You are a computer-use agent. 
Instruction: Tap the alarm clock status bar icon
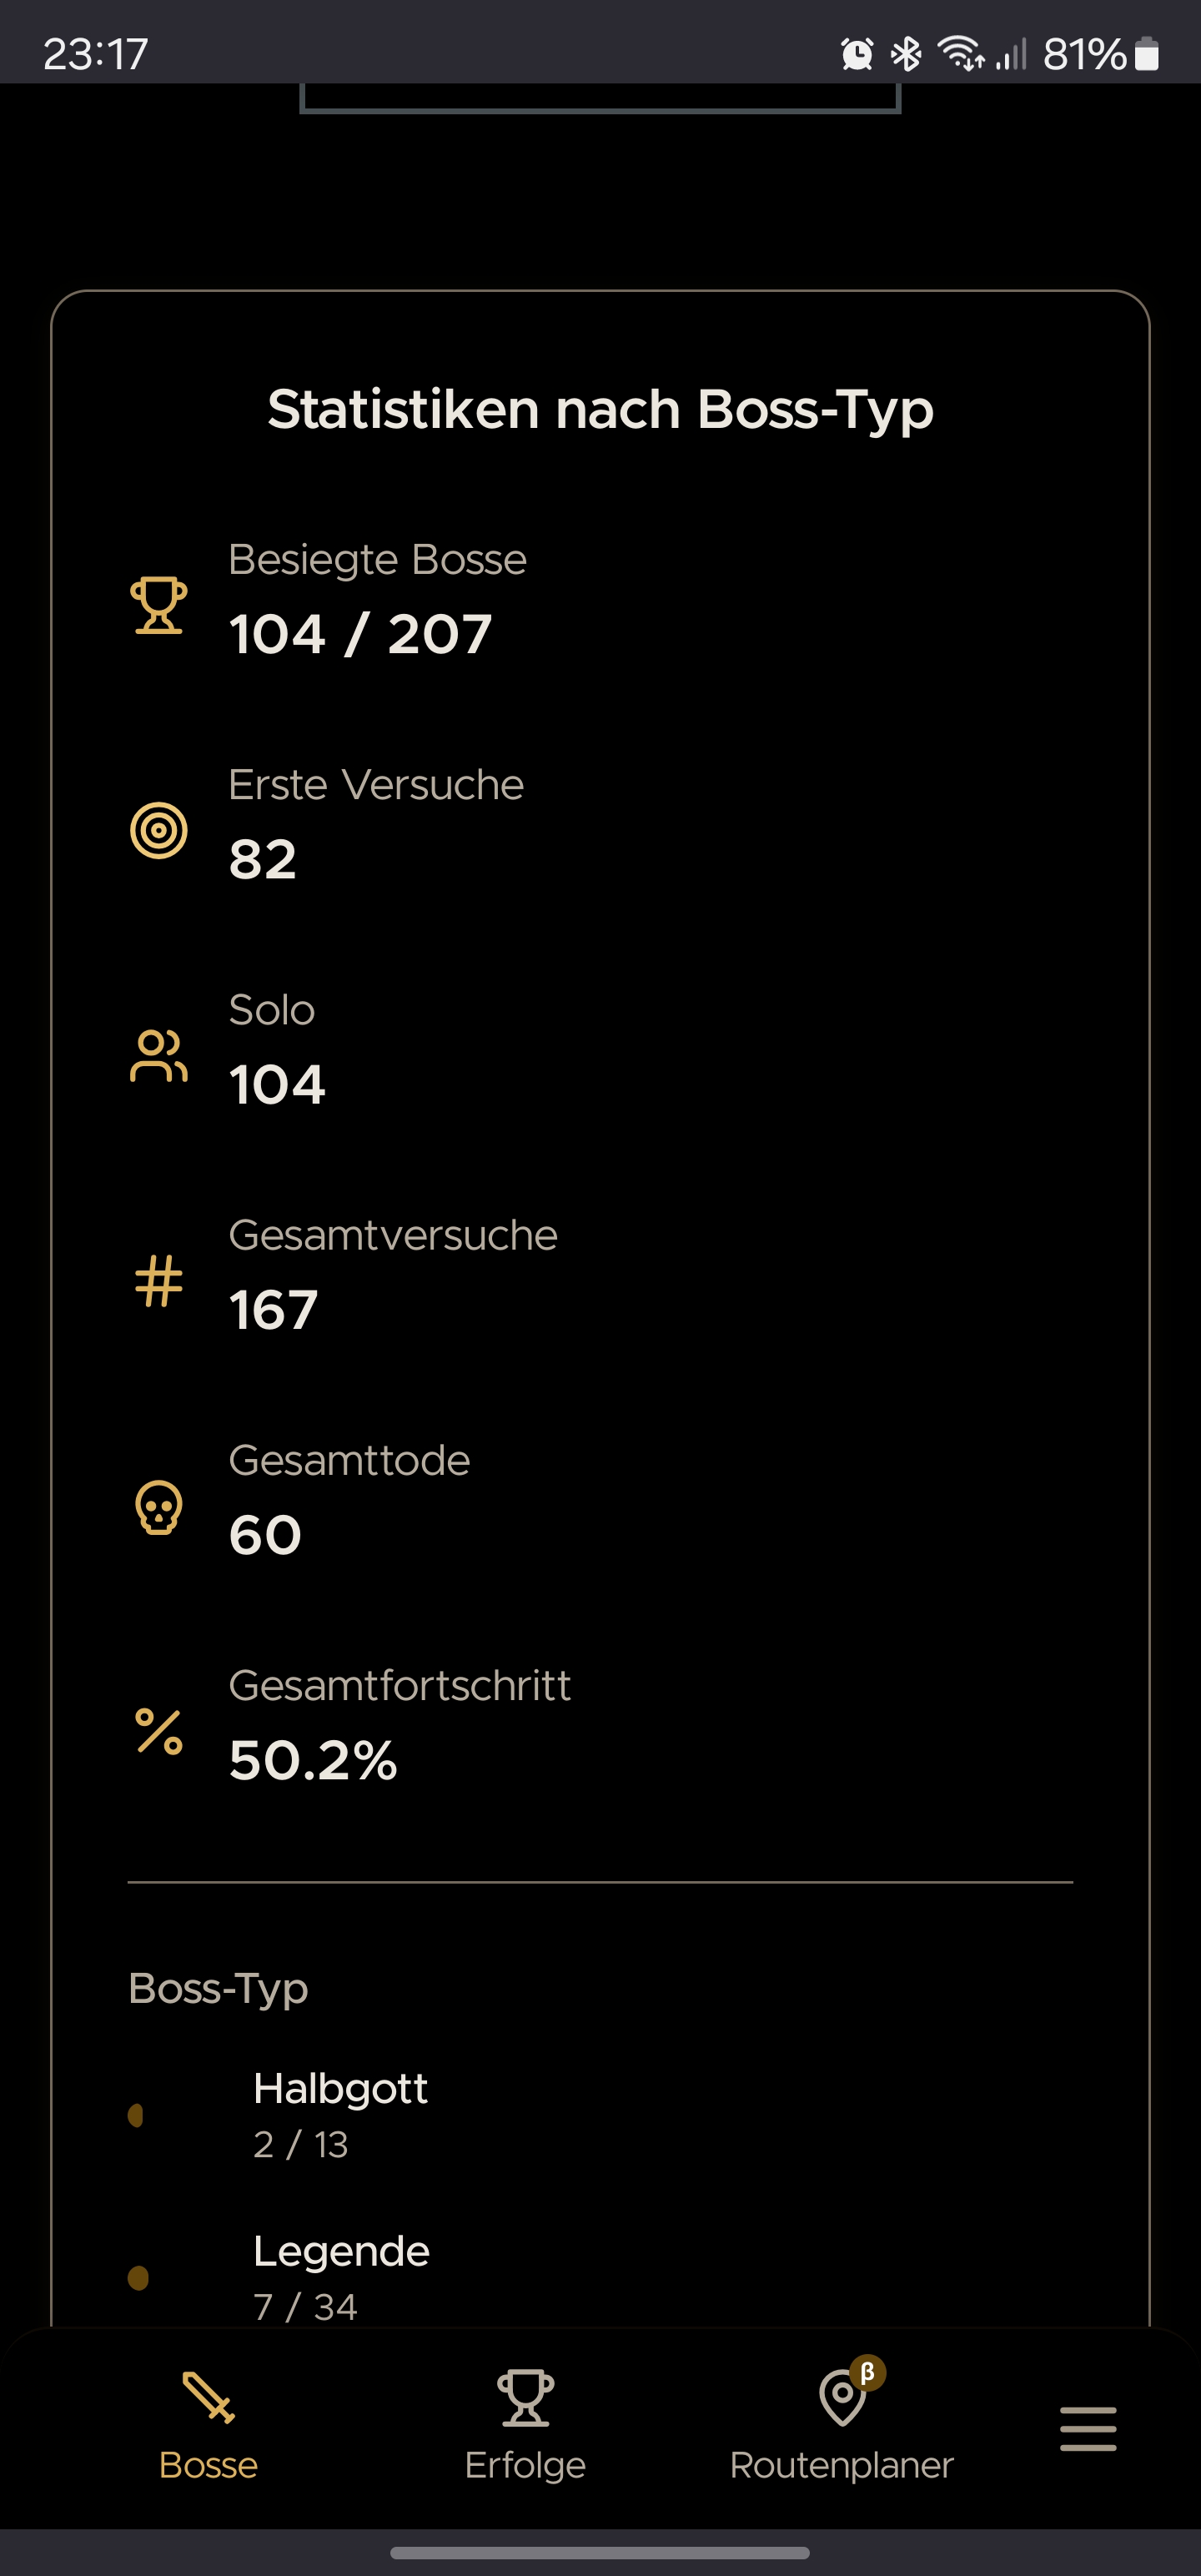tap(857, 54)
